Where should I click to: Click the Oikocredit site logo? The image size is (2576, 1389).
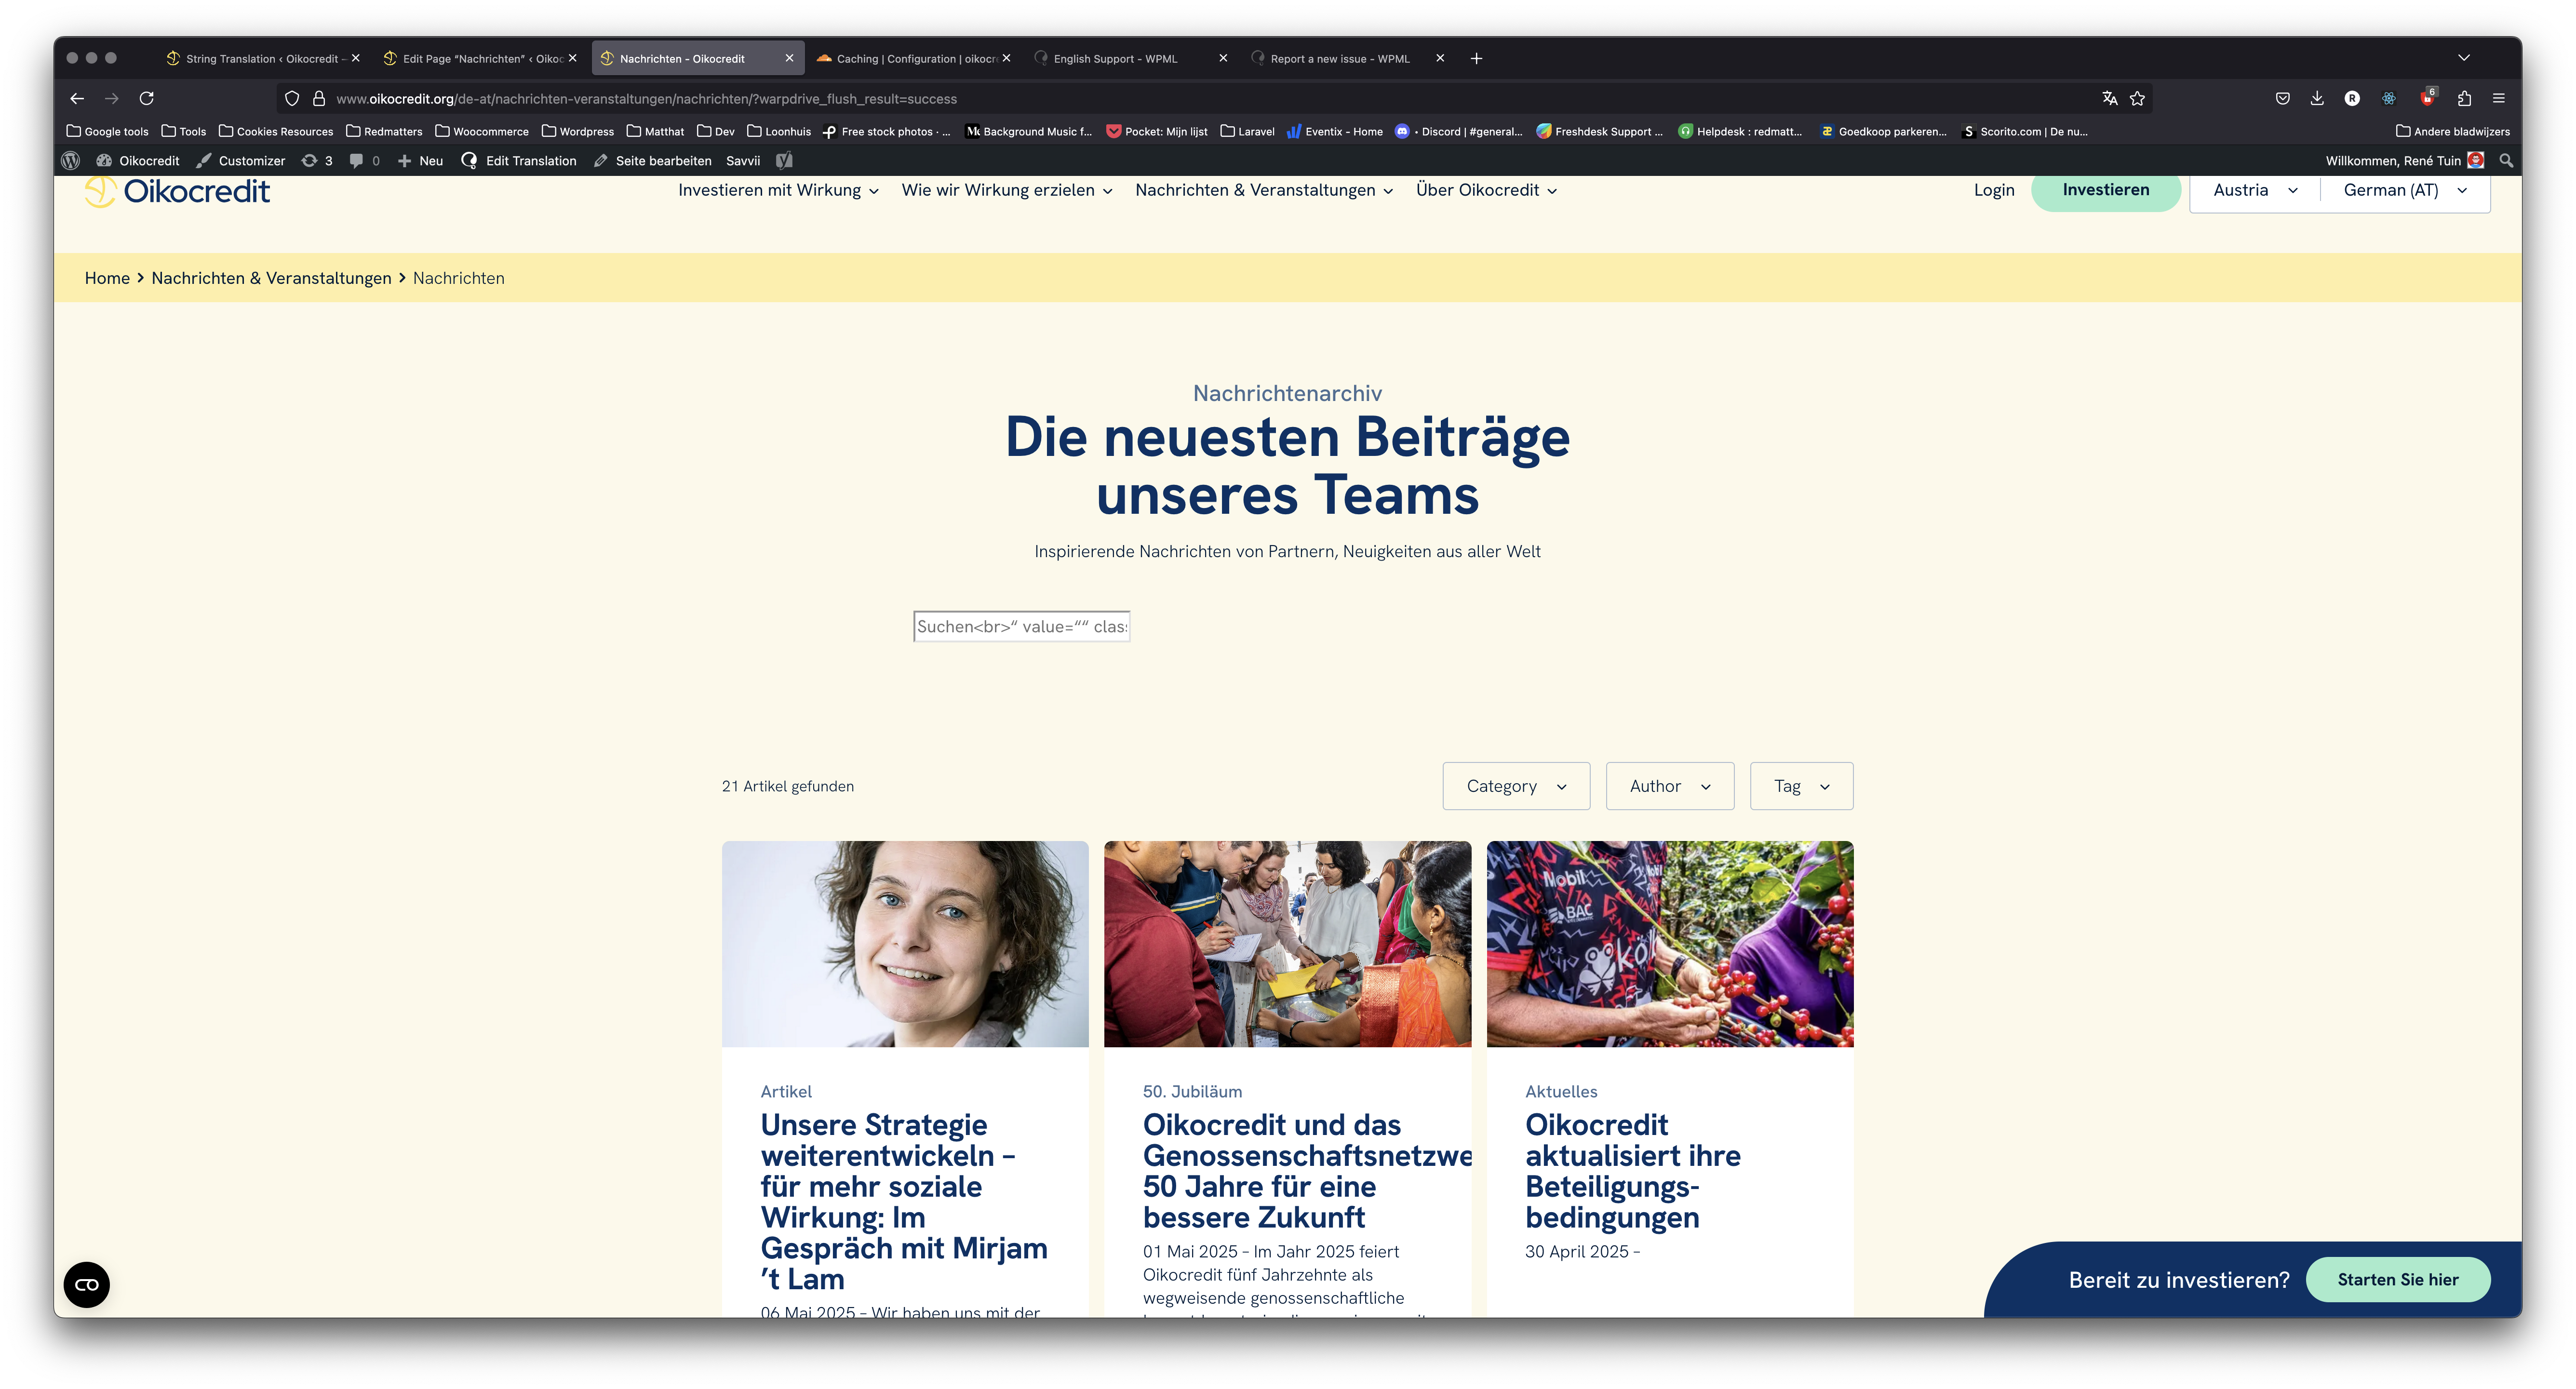177,190
